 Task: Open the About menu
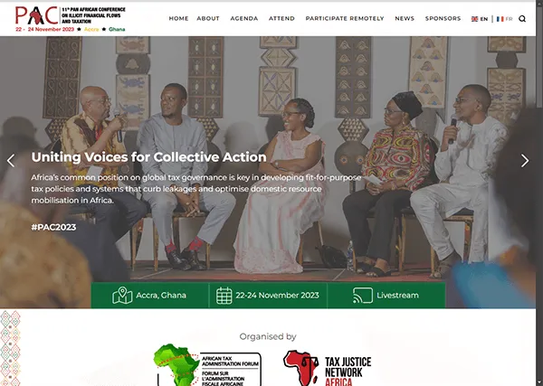click(x=208, y=19)
